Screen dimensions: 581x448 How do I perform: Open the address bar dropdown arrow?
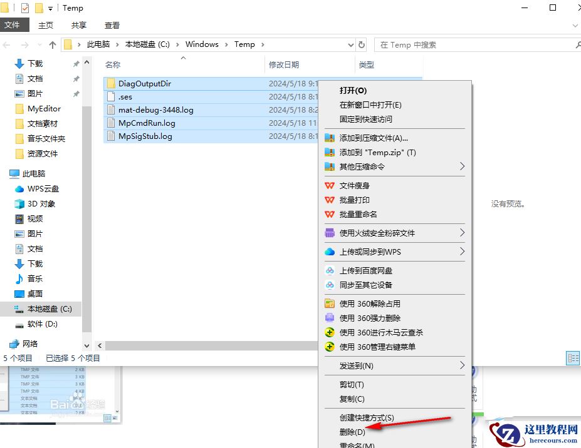pos(351,44)
